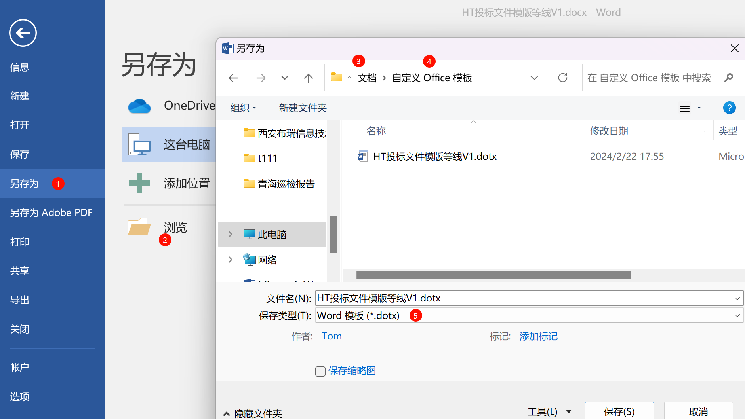Image resolution: width=745 pixels, height=419 pixels.
Task: Open the 保存类型 format dropdown
Action: pos(737,315)
